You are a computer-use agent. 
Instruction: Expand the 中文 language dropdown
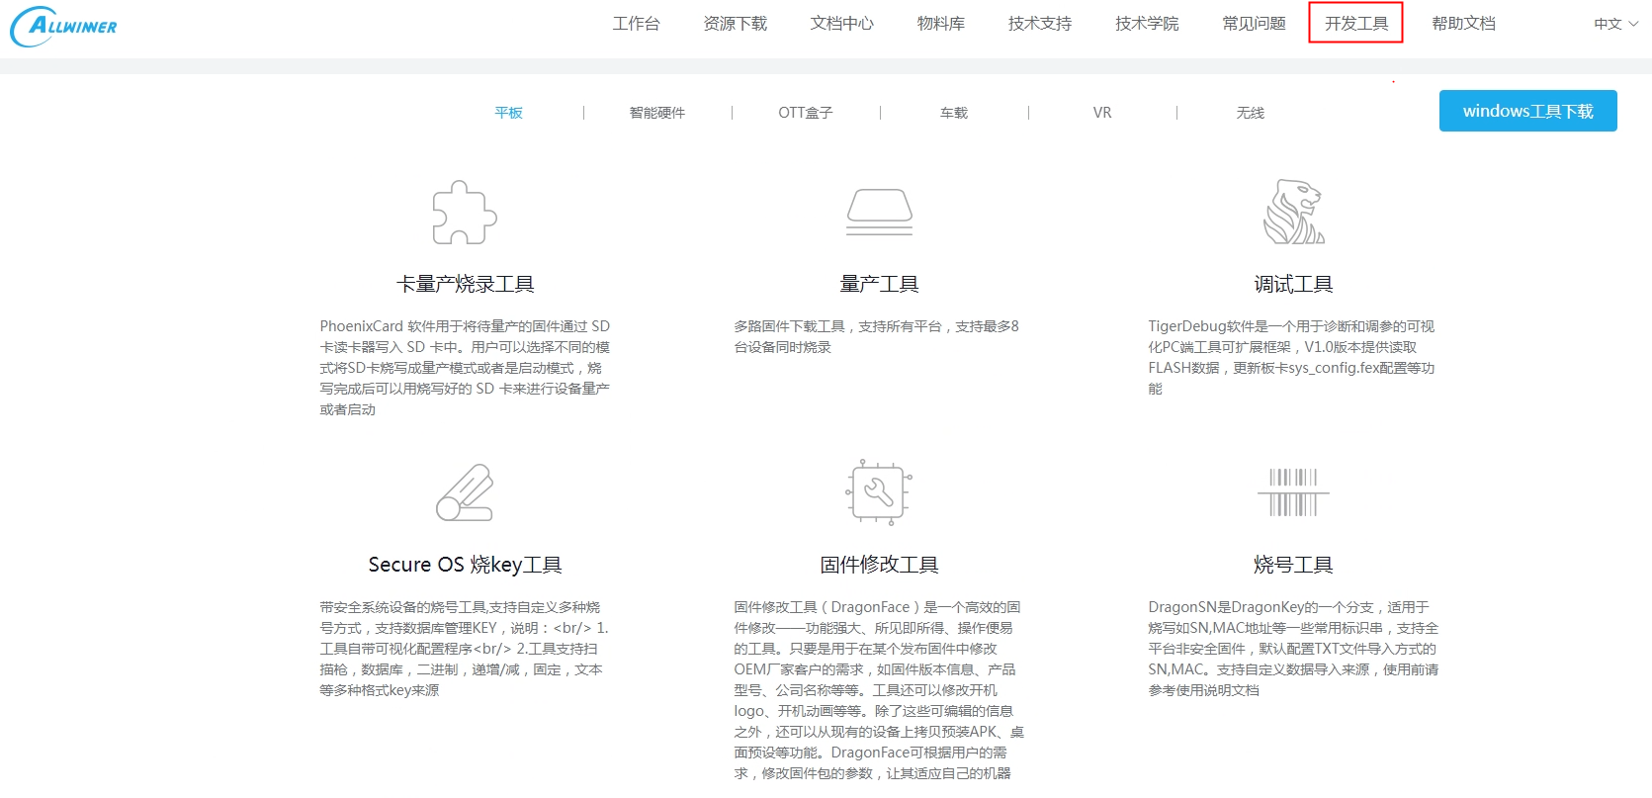[x=1615, y=24]
